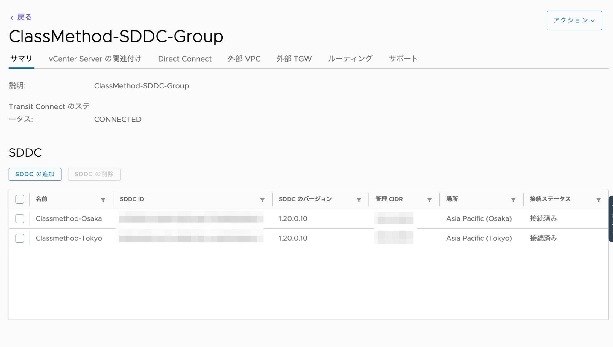Screen dimensions: 613x347
Task: Open the filter for the 場所 column
Action: (x=513, y=200)
